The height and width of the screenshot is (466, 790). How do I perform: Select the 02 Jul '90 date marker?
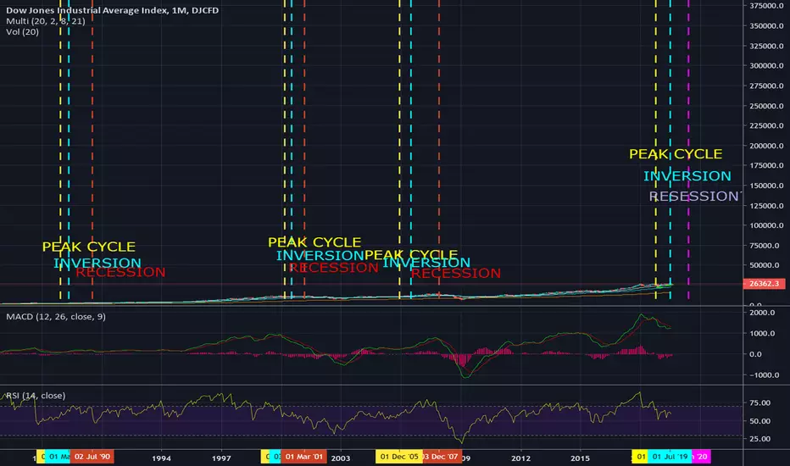click(92, 457)
